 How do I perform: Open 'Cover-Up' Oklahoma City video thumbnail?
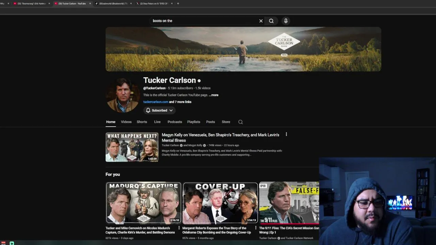[220, 203]
